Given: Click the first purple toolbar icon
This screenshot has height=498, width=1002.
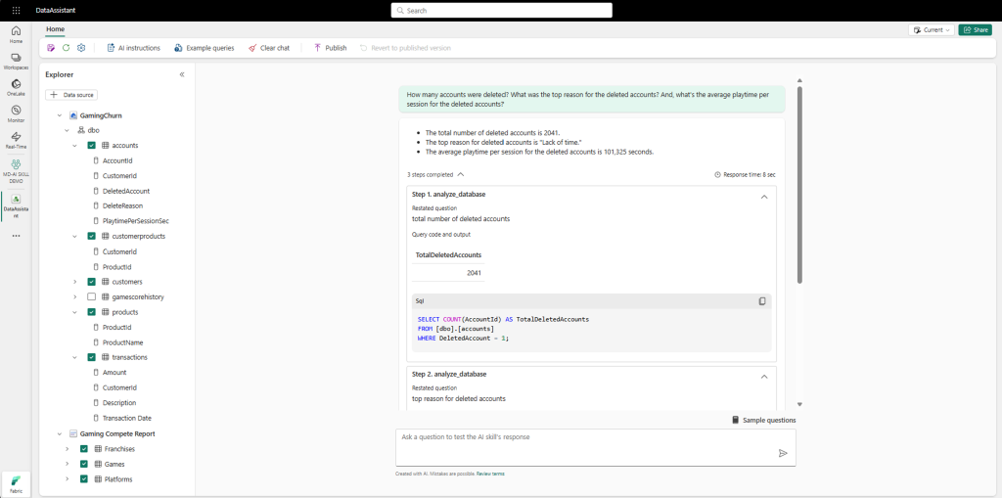Looking at the screenshot, I should [x=51, y=48].
